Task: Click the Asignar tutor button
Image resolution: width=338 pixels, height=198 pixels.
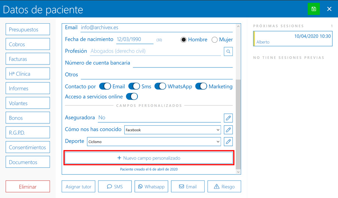Action: click(78, 186)
